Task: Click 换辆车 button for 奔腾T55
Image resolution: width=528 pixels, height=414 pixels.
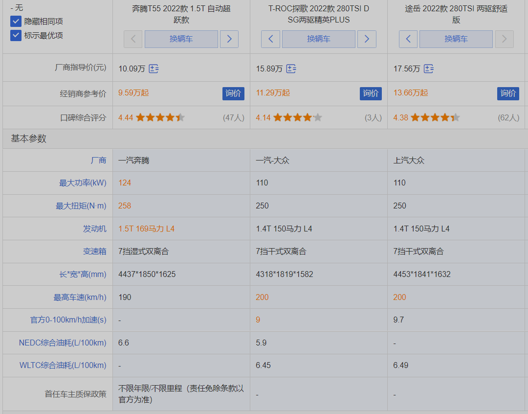Action: [x=181, y=39]
